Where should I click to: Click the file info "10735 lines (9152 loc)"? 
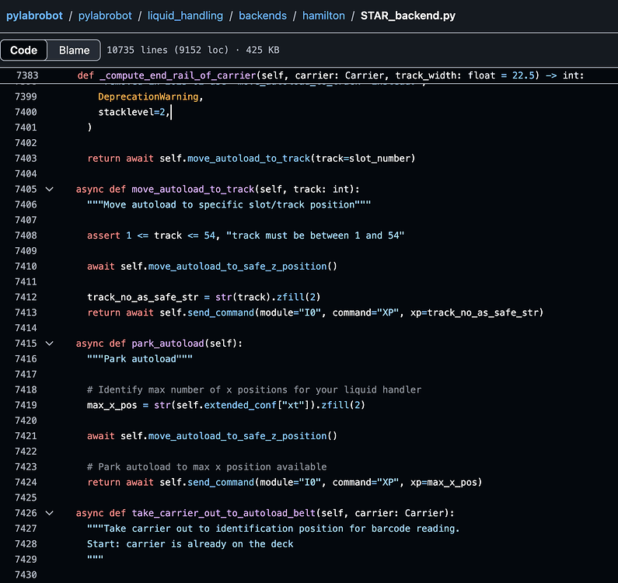pyautogui.click(x=167, y=50)
